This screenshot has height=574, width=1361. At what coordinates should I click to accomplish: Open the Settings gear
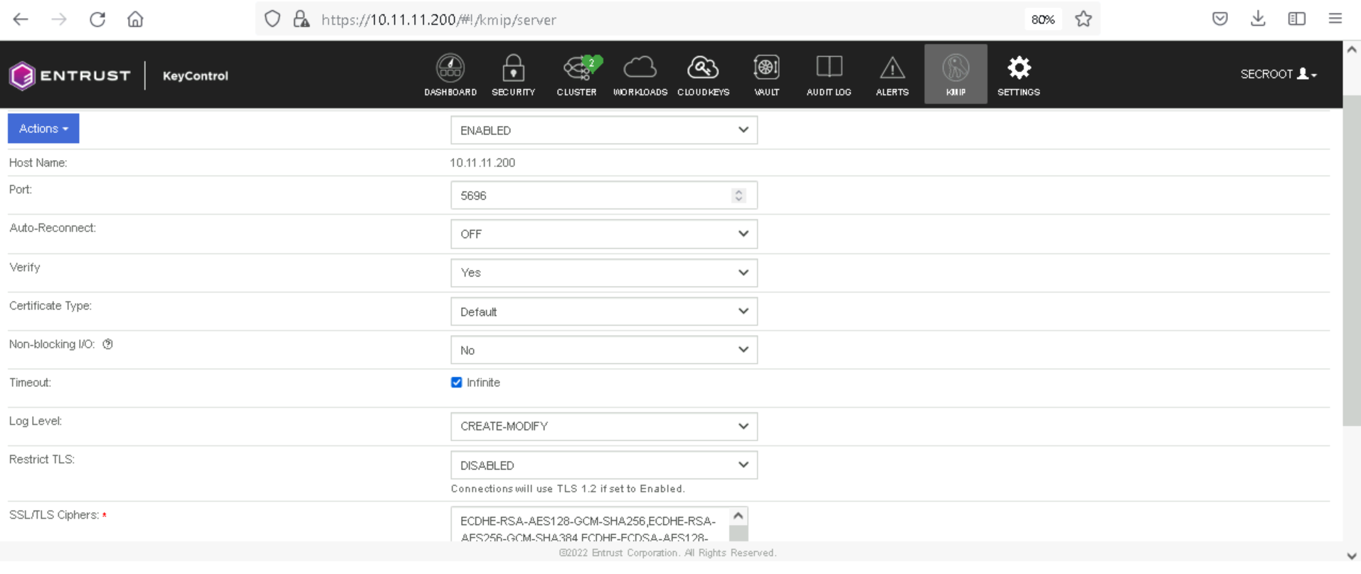point(1019,75)
